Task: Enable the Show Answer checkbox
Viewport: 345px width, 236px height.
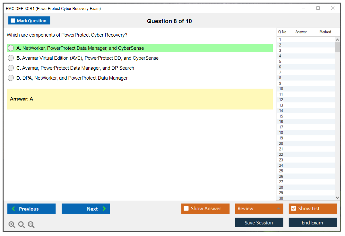Action: (186, 209)
